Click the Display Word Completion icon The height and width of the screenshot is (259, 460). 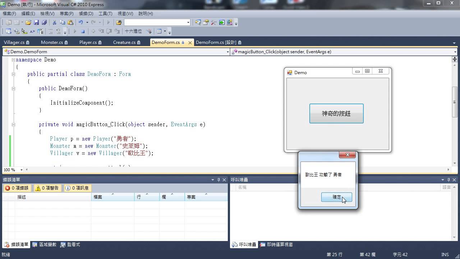32,31
